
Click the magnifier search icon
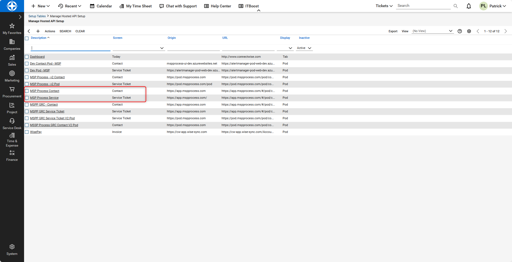[x=456, y=6]
